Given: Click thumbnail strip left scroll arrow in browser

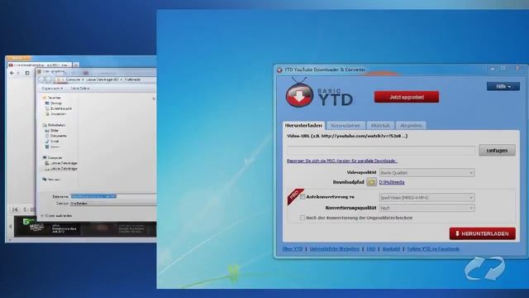Looking at the screenshot, I should point(11,227).
